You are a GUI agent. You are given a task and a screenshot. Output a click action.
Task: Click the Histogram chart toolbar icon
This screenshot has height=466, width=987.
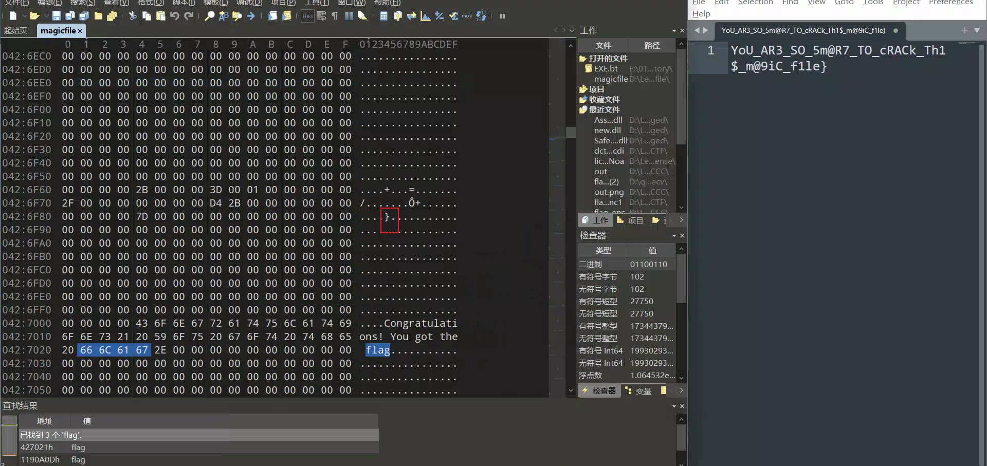[425, 16]
